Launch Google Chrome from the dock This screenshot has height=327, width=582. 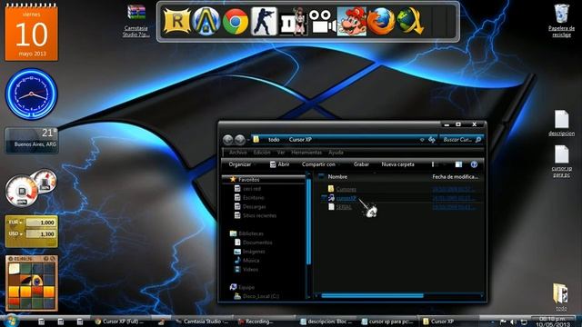coord(236,22)
